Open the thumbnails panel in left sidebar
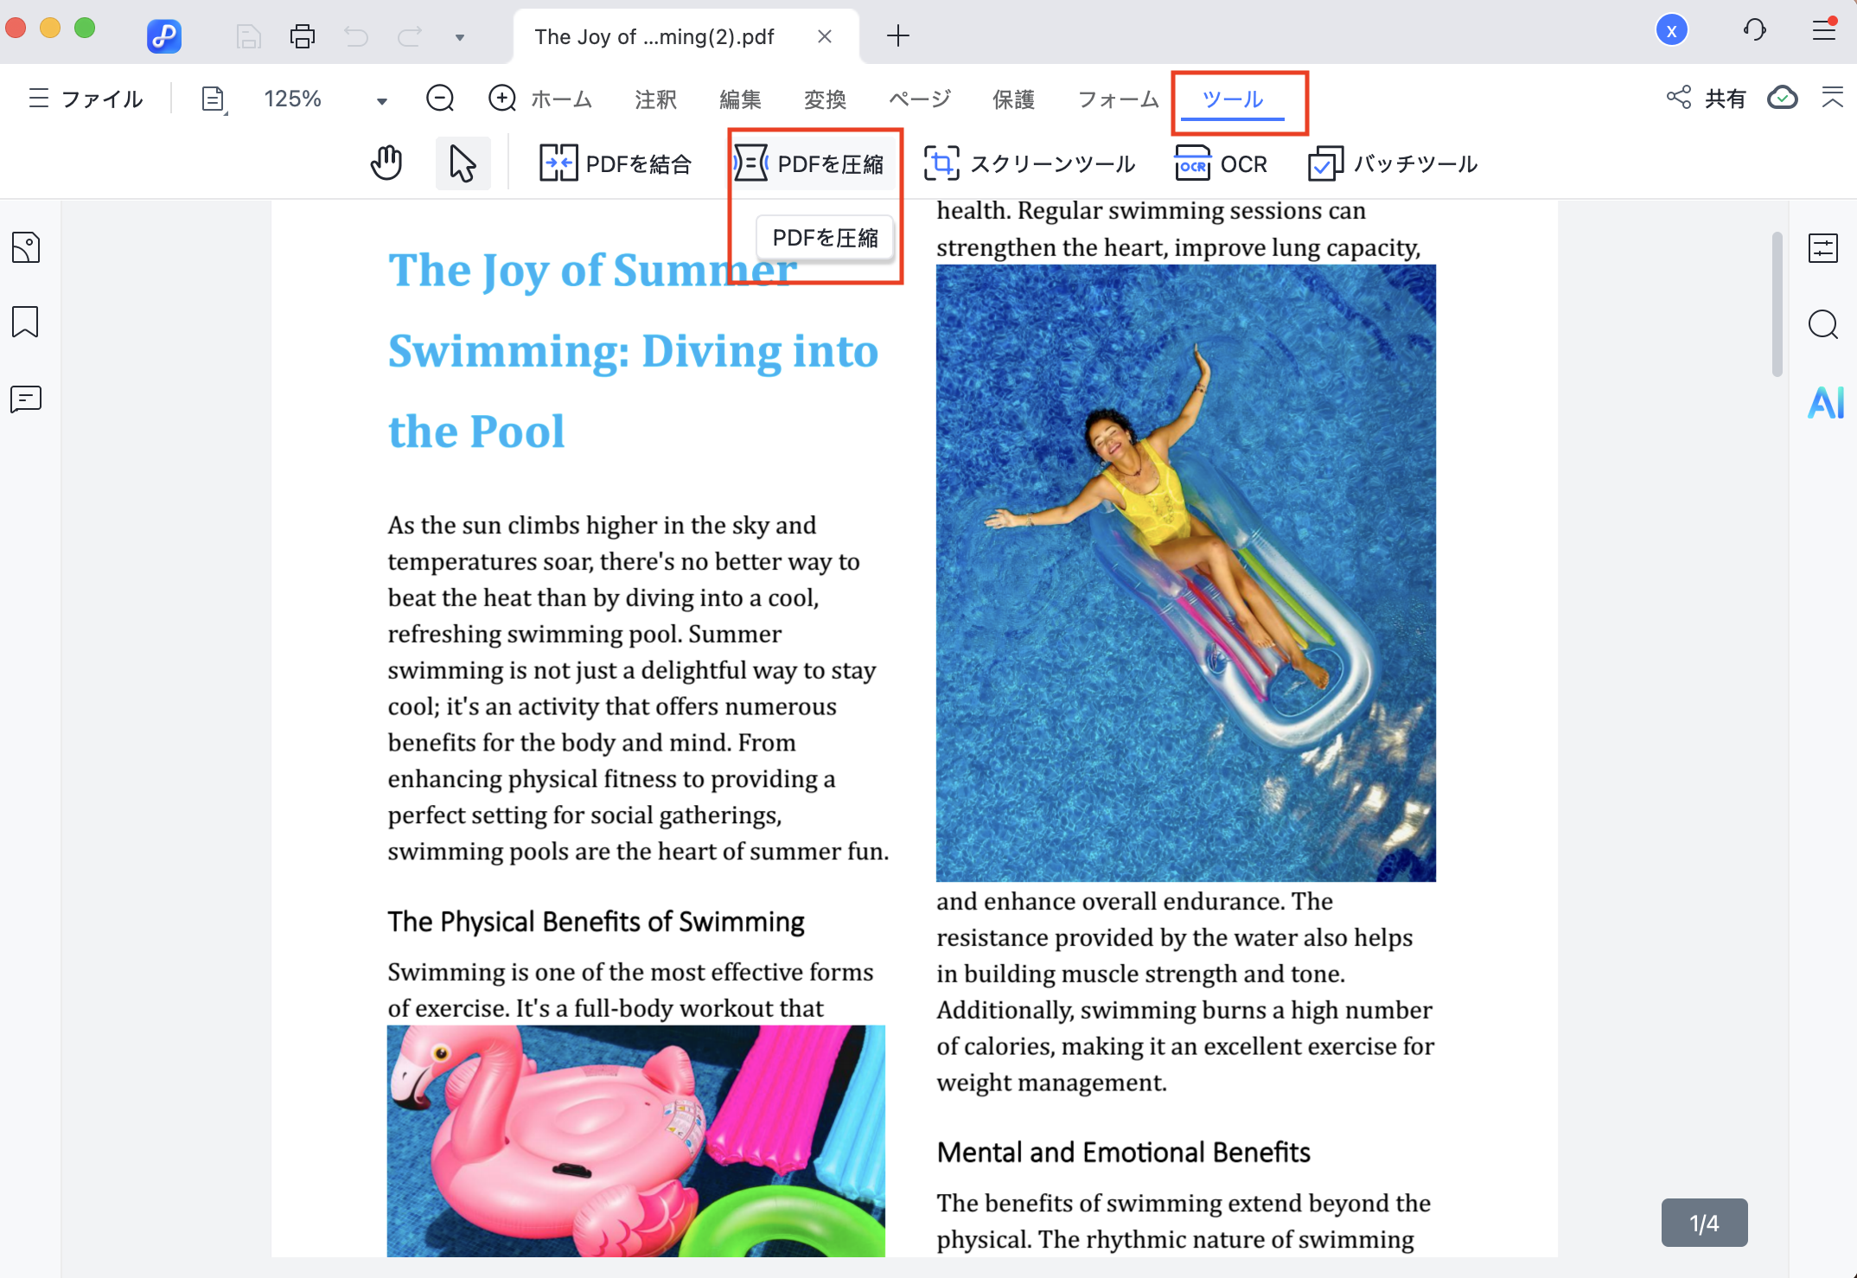 pyautogui.click(x=26, y=248)
